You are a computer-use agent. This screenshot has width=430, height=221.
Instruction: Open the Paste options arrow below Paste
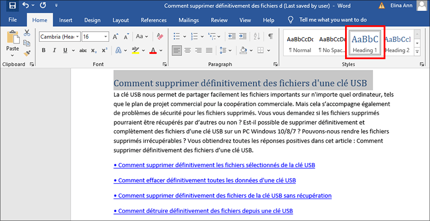click(12, 55)
